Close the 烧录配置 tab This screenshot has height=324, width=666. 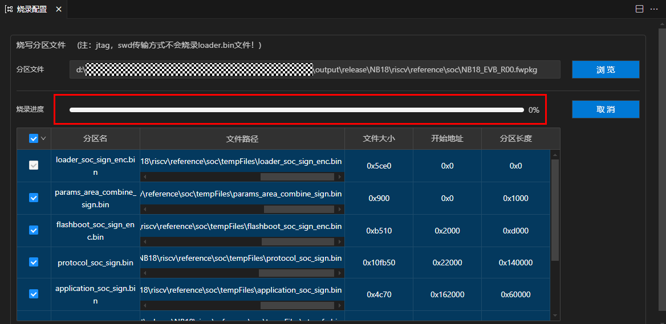point(59,9)
